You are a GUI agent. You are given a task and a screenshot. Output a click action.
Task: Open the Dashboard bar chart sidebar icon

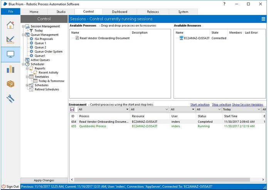click(10, 69)
